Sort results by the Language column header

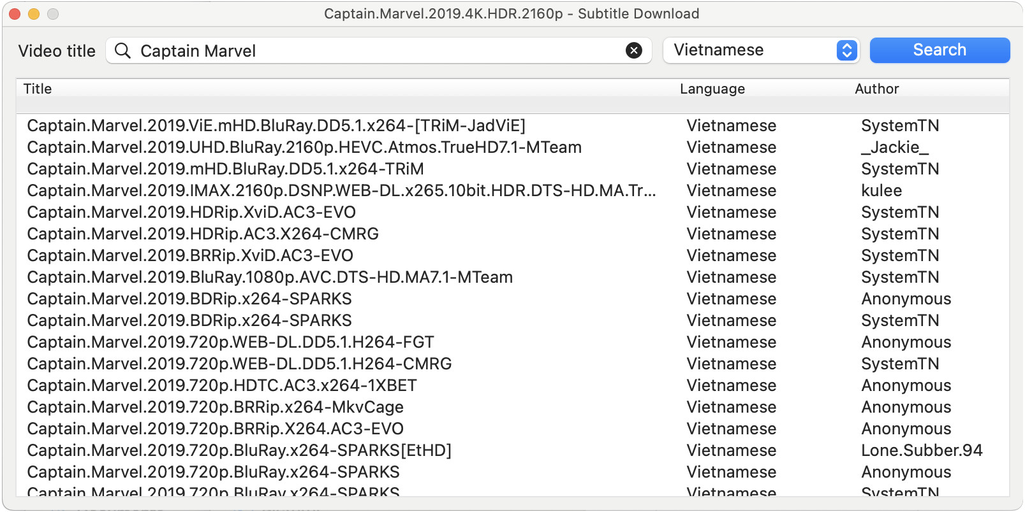click(x=712, y=89)
